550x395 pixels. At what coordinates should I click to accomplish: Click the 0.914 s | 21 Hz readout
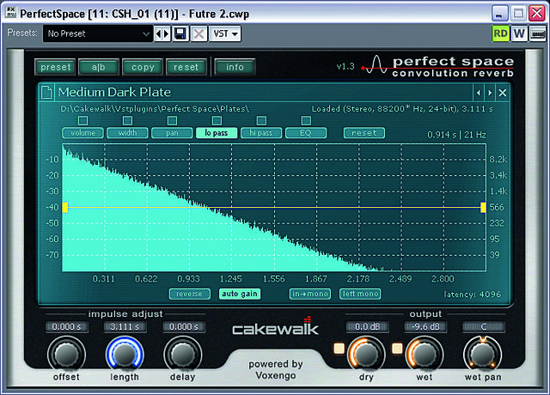pos(456,135)
